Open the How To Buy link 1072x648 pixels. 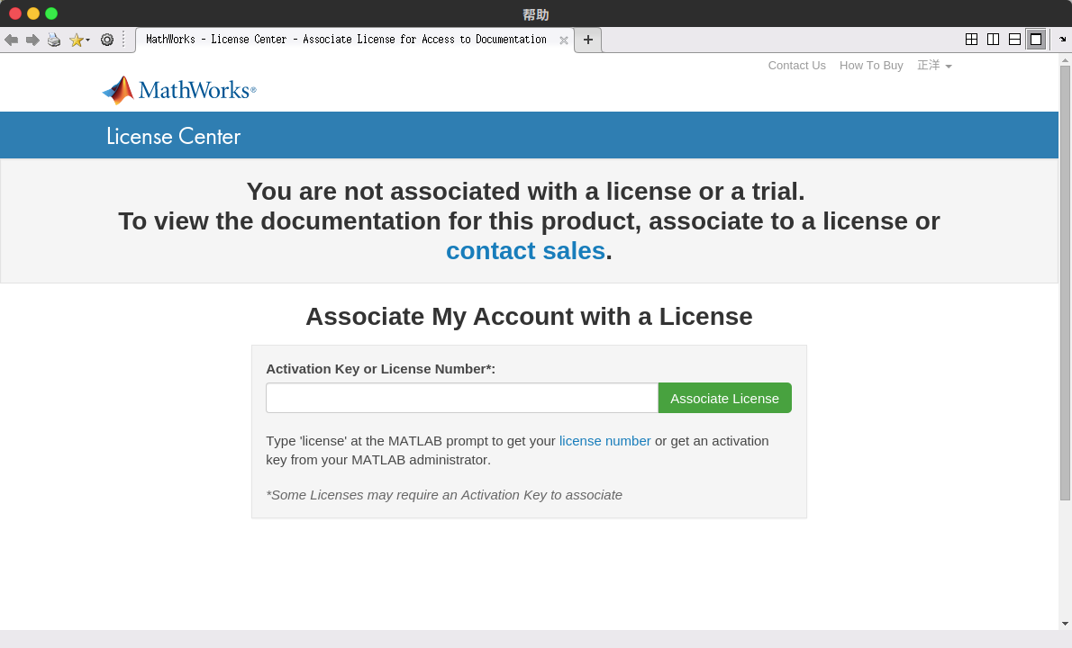click(871, 66)
